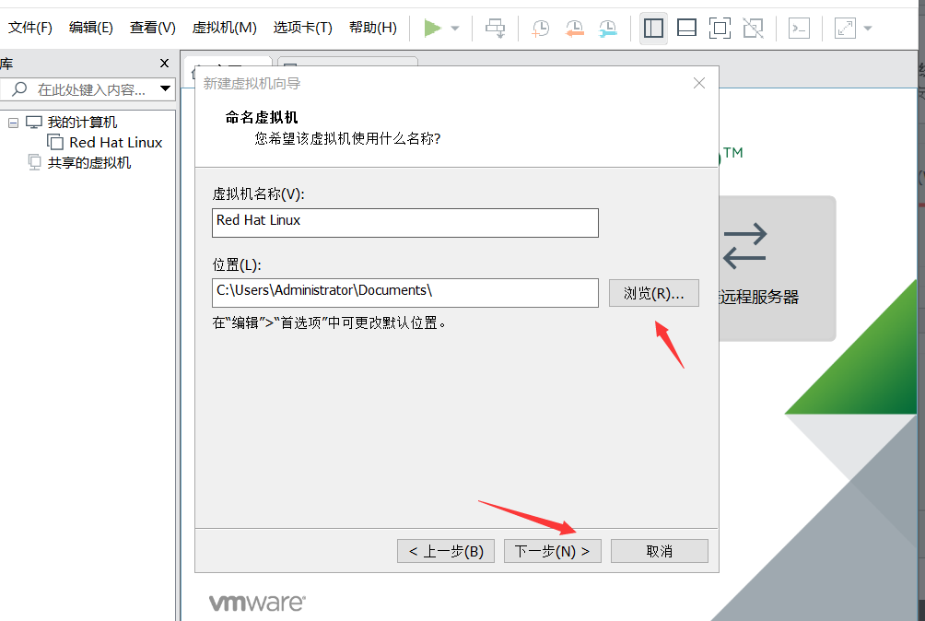Open the 虚拟机(M) menu

(223, 28)
